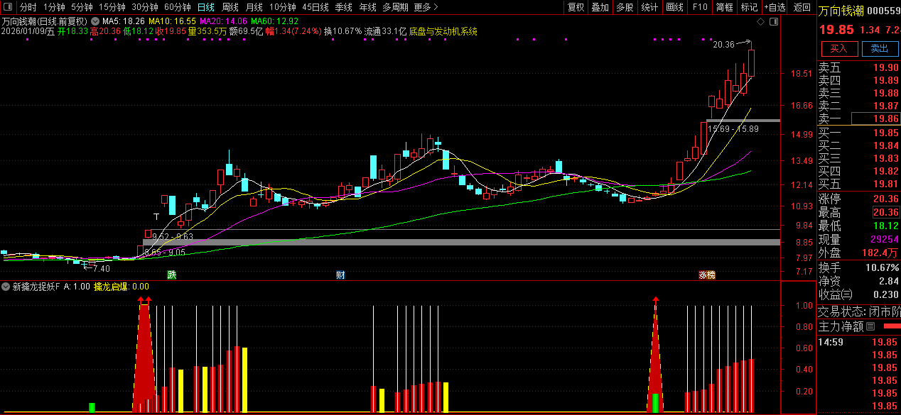Image resolution: width=901 pixels, height=415 pixels.
Task: Select the 45日线 period
Action: (x=315, y=7)
